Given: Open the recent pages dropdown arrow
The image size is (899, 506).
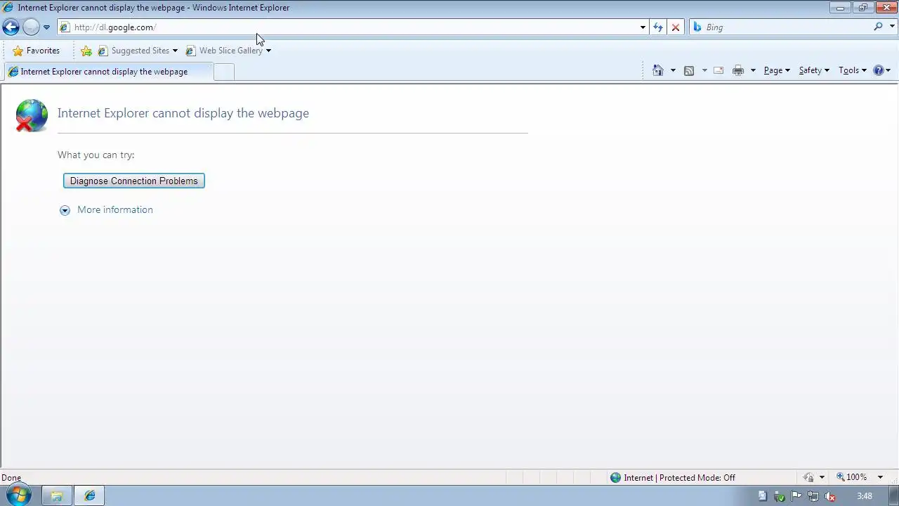Looking at the screenshot, I should [46, 27].
